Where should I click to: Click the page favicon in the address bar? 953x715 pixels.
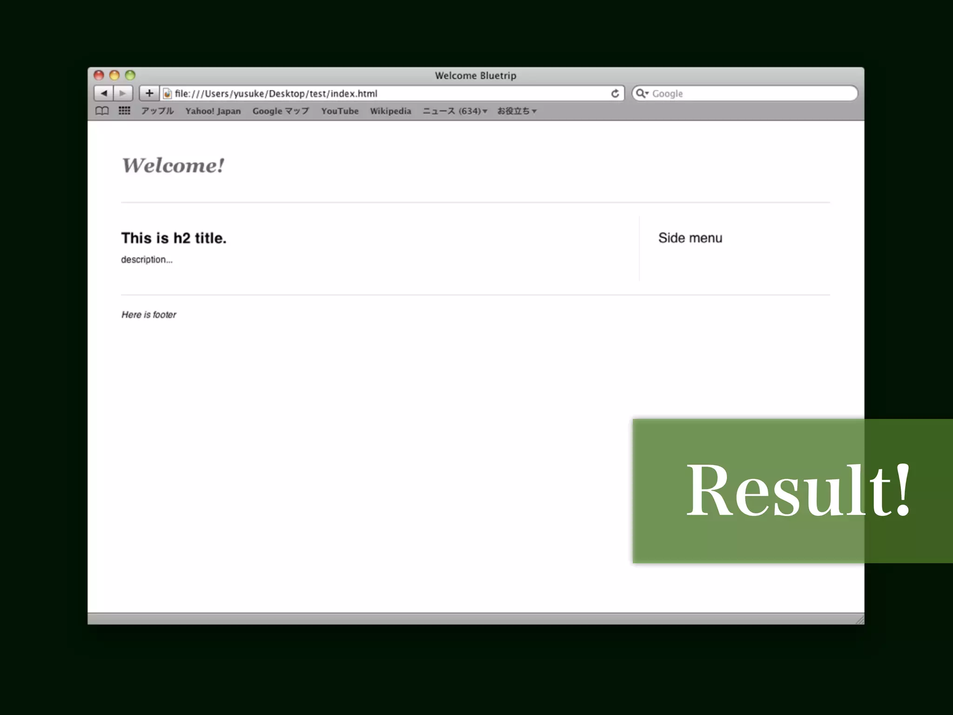[168, 94]
